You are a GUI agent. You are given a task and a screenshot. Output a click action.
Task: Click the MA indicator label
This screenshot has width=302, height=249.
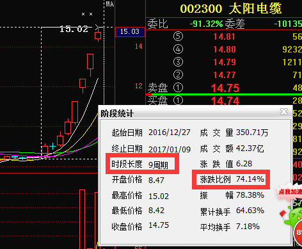[x=110, y=4]
